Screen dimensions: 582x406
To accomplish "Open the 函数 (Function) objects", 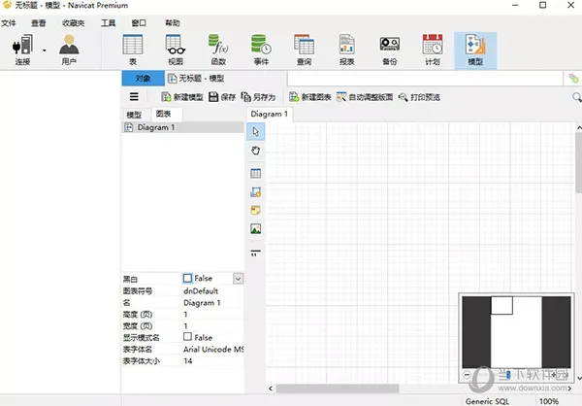I will 218,50.
